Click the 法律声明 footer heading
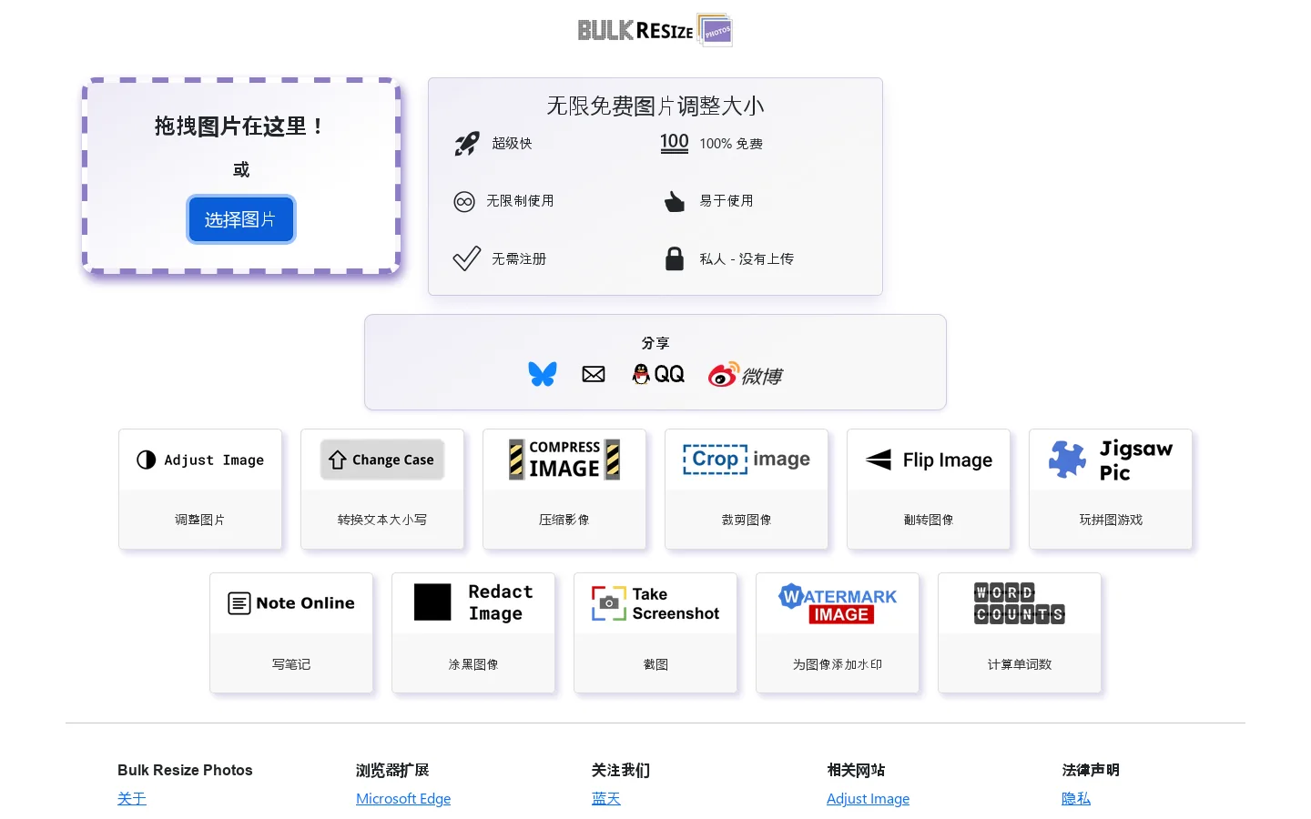The height and width of the screenshot is (819, 1311). tap(1091, 770)
